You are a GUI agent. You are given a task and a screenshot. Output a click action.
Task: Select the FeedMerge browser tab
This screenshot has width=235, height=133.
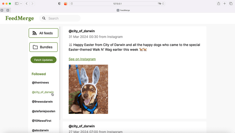(x=123, y=10)
